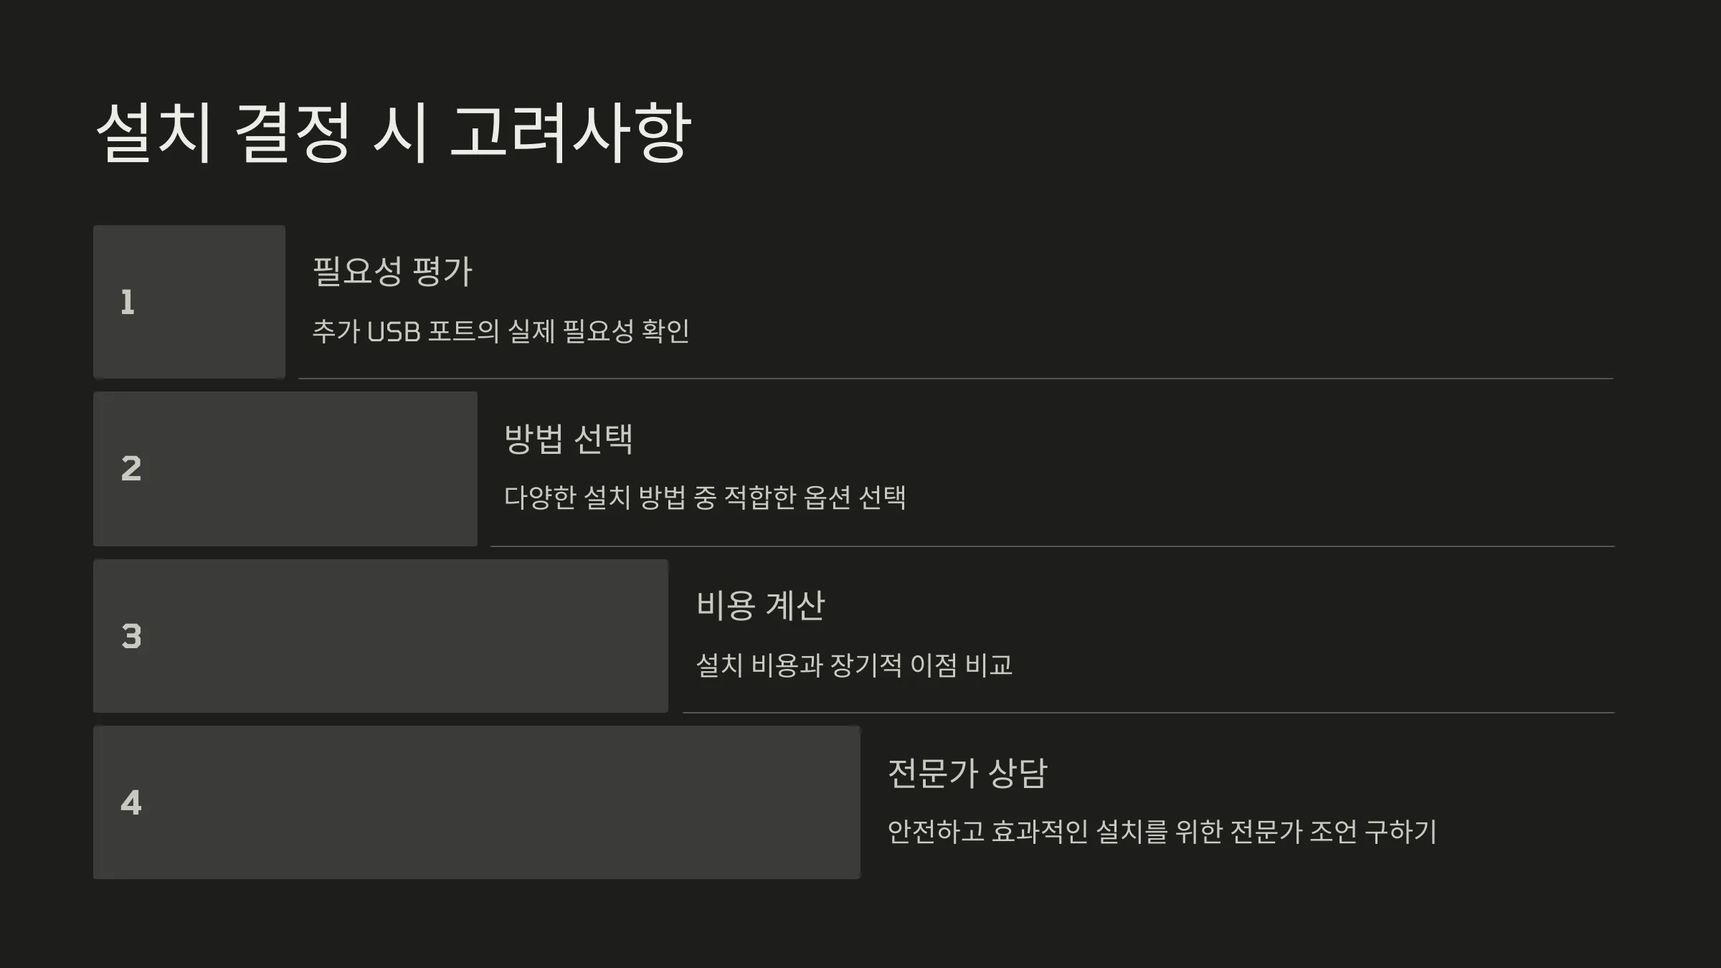
Task: Click the 방법 선택 heading
Action: click(569, 439)
